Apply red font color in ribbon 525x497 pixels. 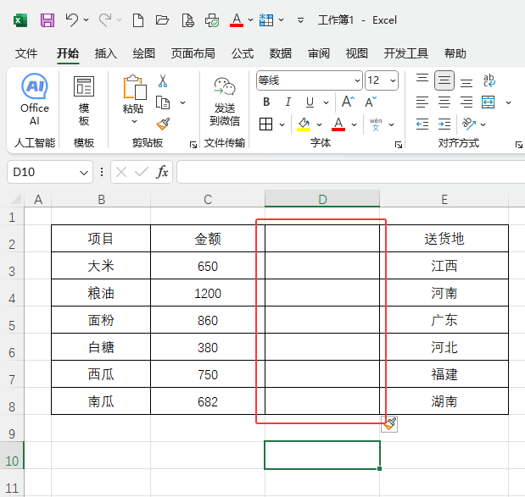pos(338,124)
